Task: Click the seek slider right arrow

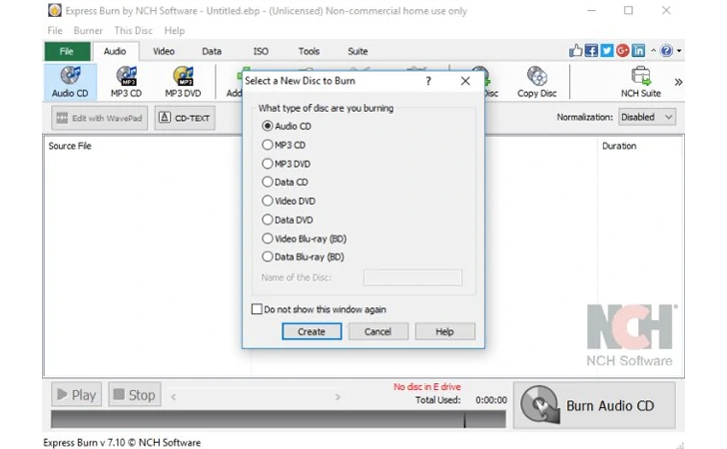Action: [x=338, y=397]
